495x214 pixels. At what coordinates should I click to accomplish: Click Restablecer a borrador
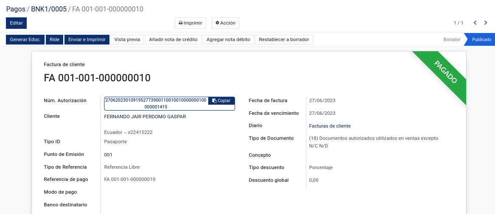tap(284, 40)
